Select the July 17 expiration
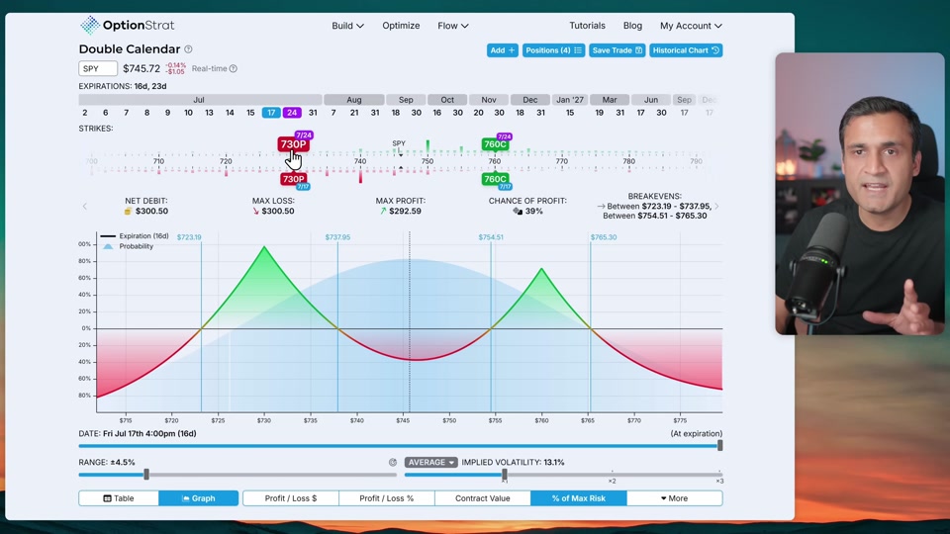 [x=271, y=113]
